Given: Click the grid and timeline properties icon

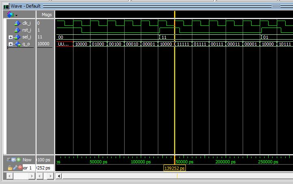Looking at the screenshot, I should click(14, 160).
